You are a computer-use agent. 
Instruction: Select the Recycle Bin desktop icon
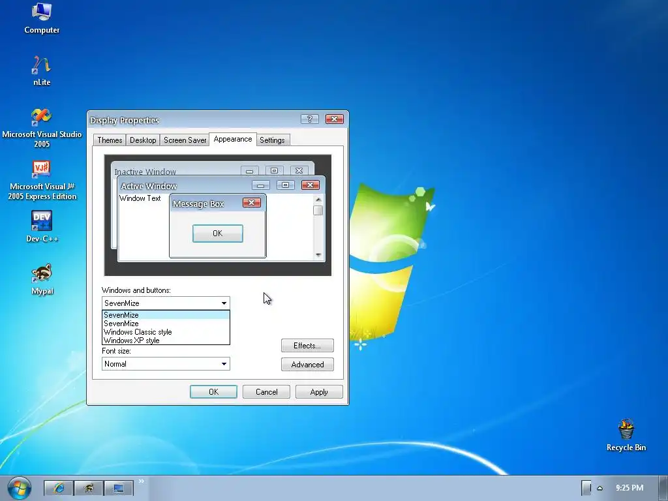point(626,435)
